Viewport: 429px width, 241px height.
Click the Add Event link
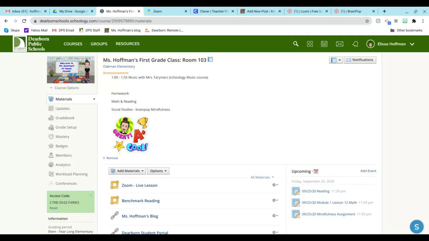[368, 171]
